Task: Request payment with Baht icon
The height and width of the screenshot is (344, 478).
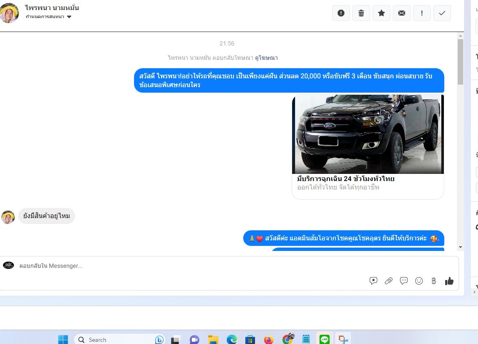Action: point(434,281)
